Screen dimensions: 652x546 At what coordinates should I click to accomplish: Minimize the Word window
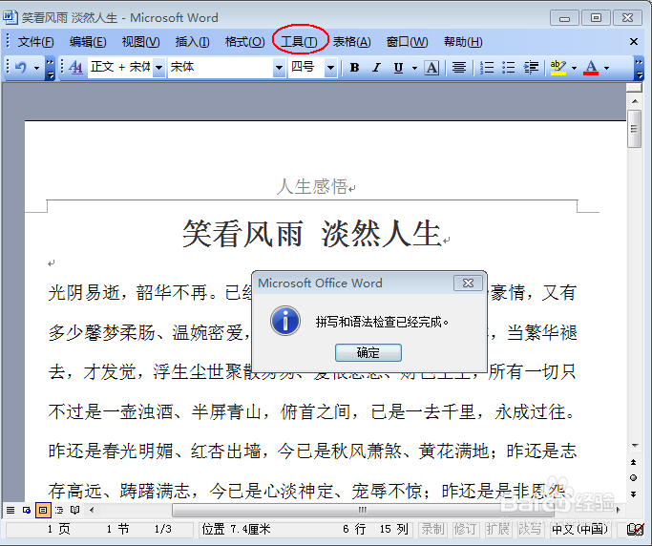coord(564,18)
